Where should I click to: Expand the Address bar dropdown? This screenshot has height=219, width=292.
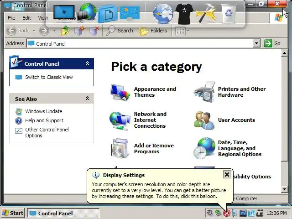pyautogui.click(x=256, y=44)
